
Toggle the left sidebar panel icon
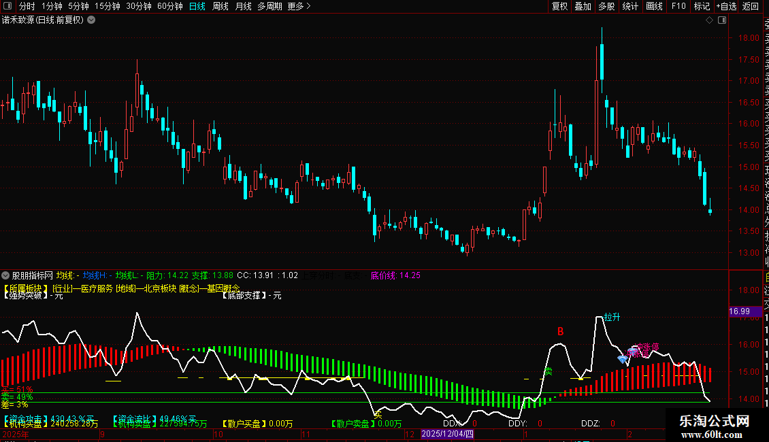(7, 6)
